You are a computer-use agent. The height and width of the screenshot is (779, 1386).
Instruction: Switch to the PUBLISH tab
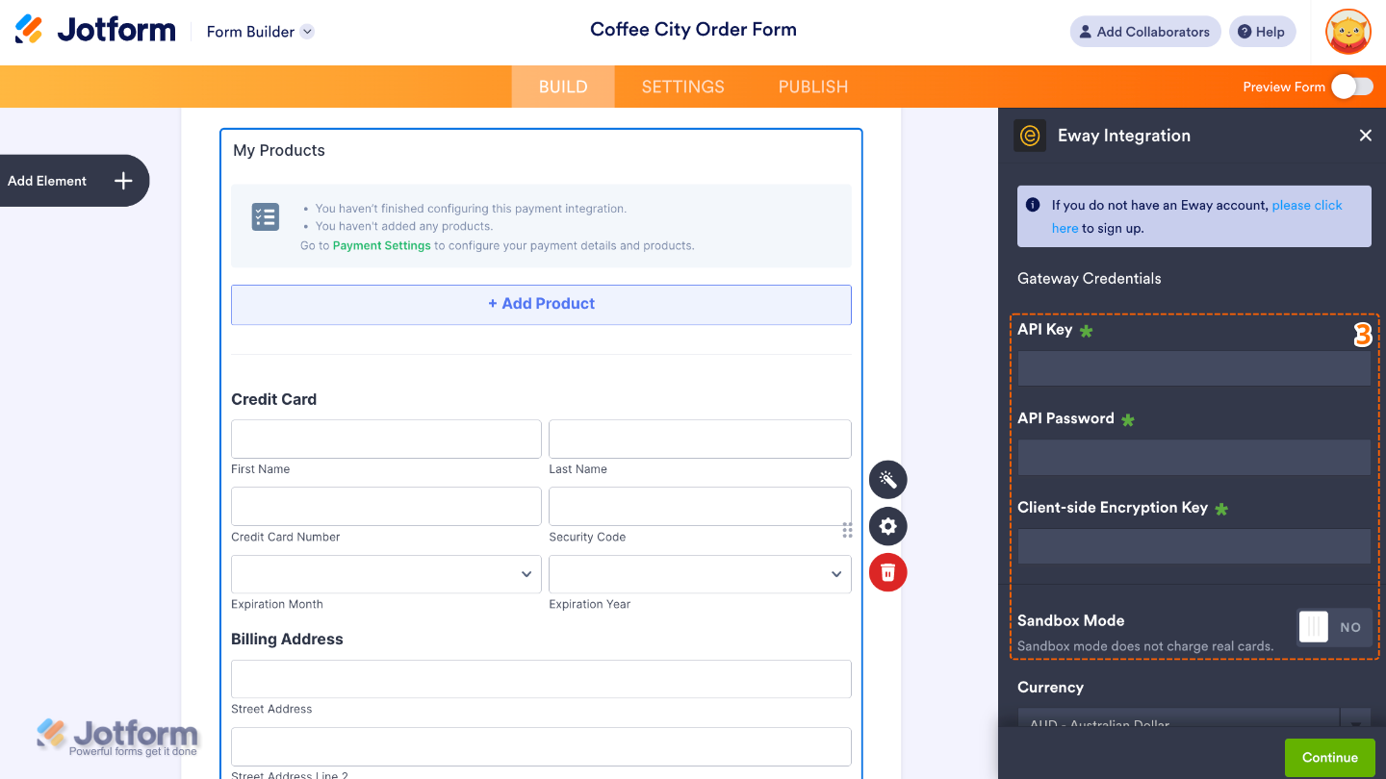813,87
